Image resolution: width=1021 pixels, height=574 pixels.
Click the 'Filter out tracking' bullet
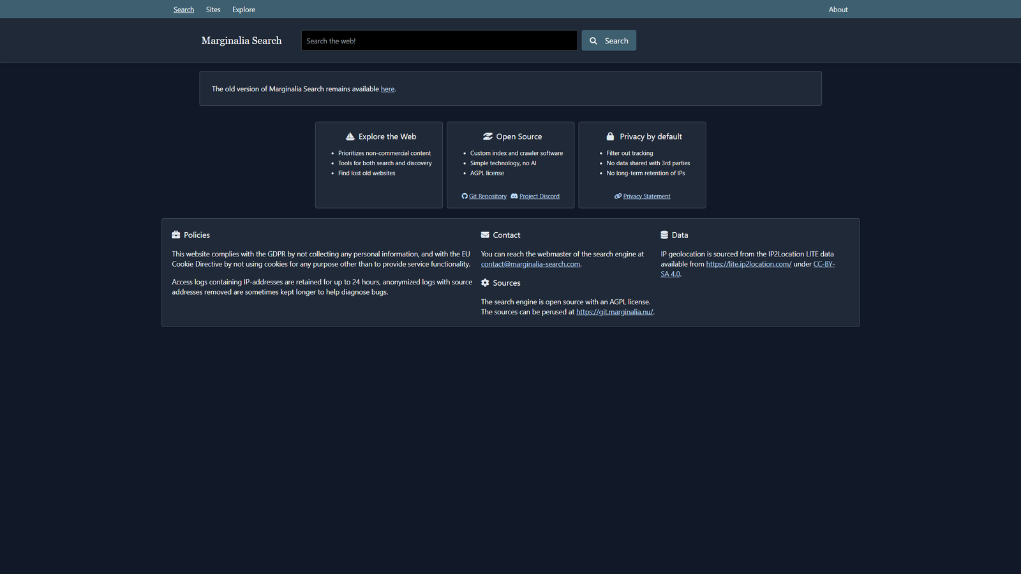pyautogui.click(x=629, y=153)
